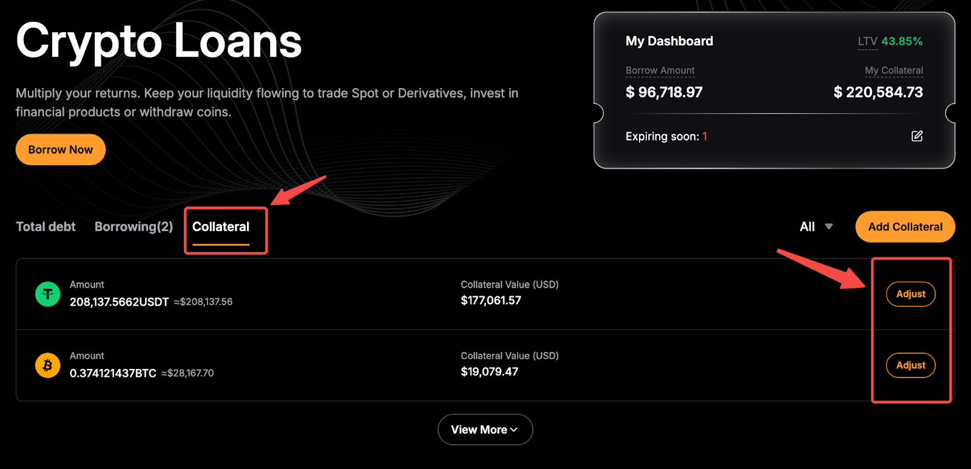The width and height of the screenshot is (971, 469).
Task: Click the chevron arrow in View More
Action: [515, 430]
